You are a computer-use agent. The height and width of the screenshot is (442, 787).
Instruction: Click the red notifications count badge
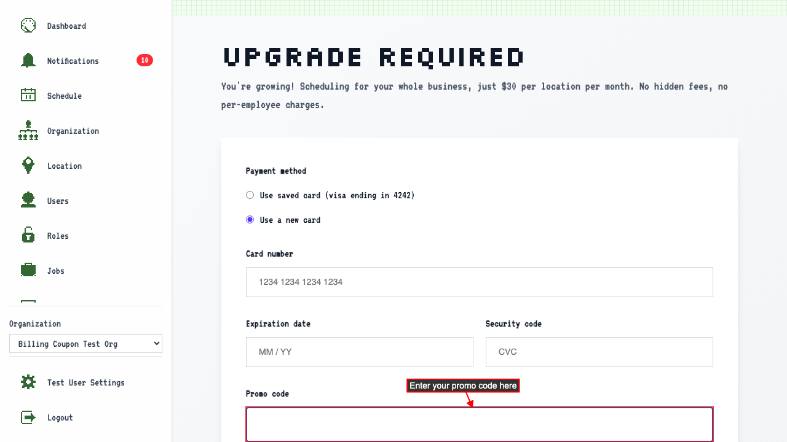(144, 60)
